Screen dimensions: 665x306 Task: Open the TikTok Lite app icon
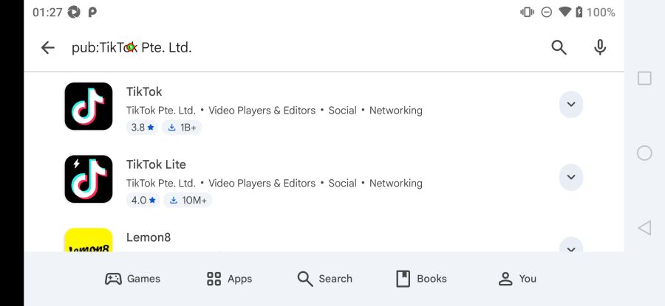(89, 179)
